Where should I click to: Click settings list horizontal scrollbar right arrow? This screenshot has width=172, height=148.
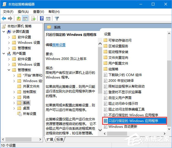(164, 134)
